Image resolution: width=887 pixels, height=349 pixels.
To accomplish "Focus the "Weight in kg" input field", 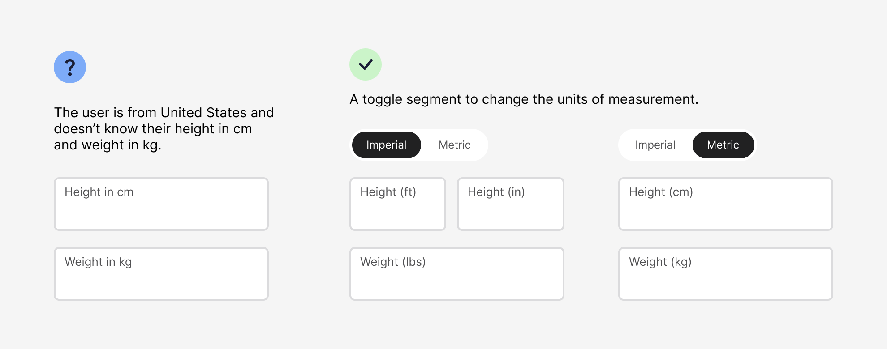I will 161,274.
